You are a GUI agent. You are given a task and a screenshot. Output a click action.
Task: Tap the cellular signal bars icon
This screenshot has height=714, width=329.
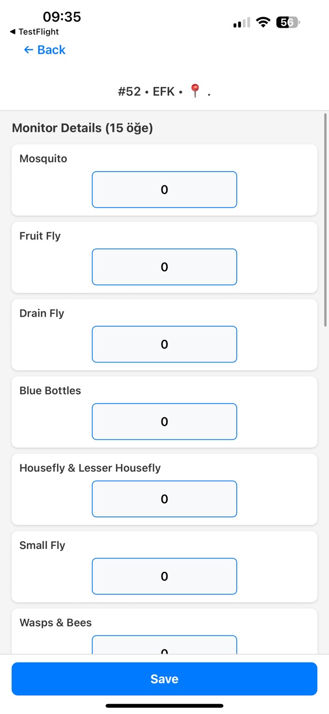point(242,23)
